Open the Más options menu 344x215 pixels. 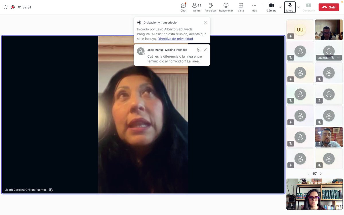[254, 7]
